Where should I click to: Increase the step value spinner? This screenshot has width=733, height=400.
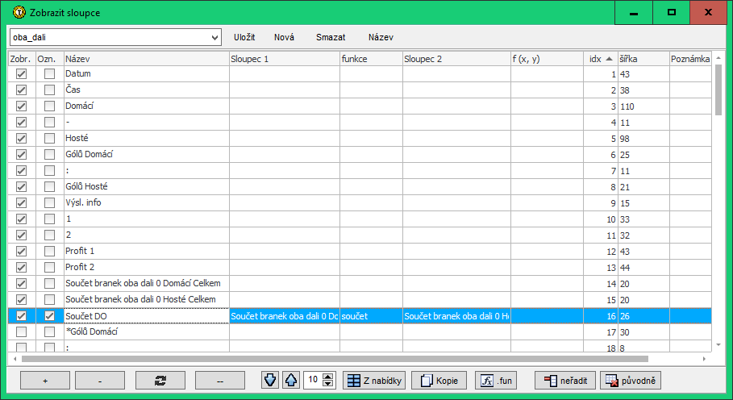[327, 377]
